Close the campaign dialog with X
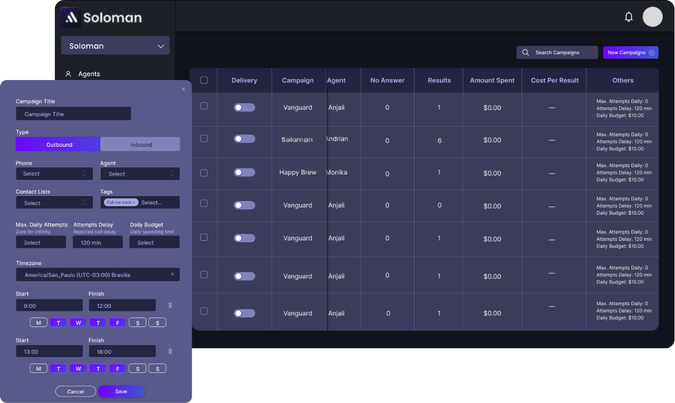 pos(183,89)
